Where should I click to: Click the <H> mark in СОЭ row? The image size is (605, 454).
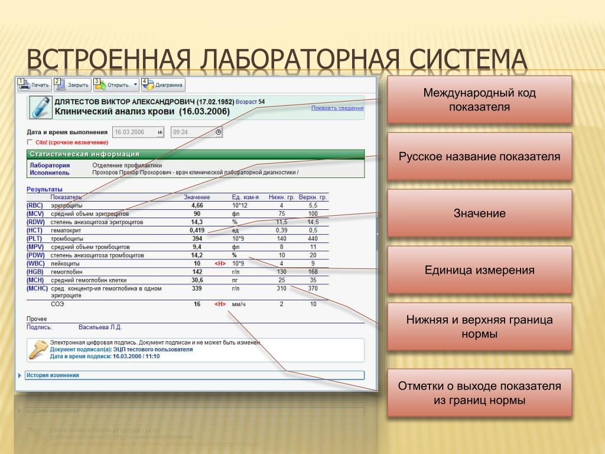[x=220, y=304]
